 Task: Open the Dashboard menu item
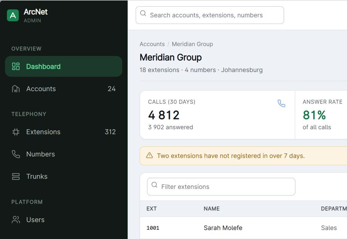64,66
